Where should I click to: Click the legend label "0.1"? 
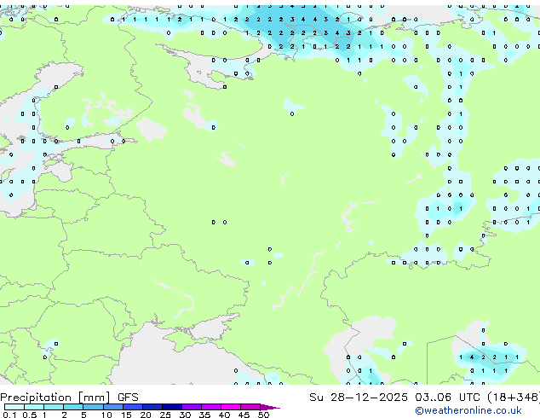tap(9, 415)
